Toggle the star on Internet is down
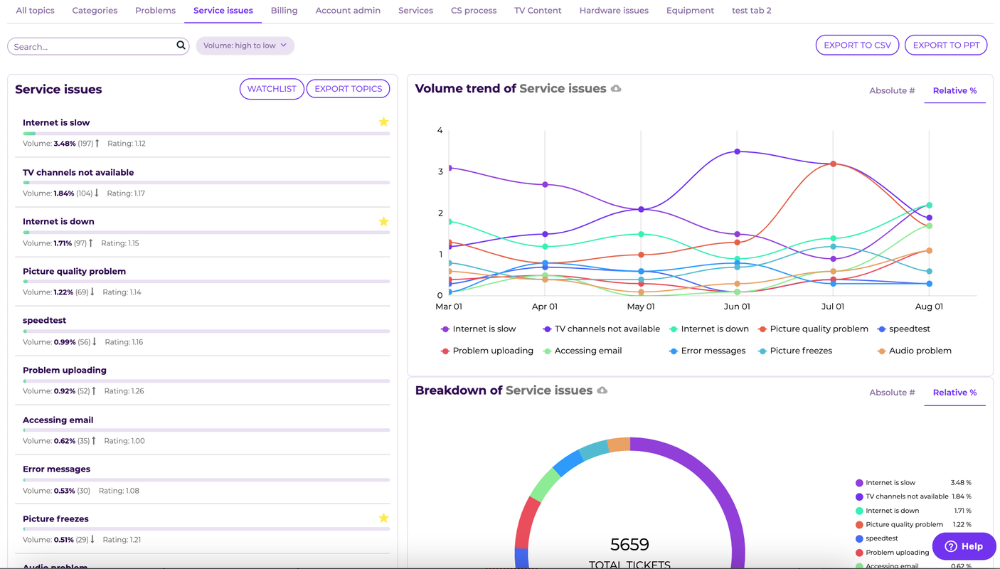This screenshot has width=1000, height=569. click(383, 222)
